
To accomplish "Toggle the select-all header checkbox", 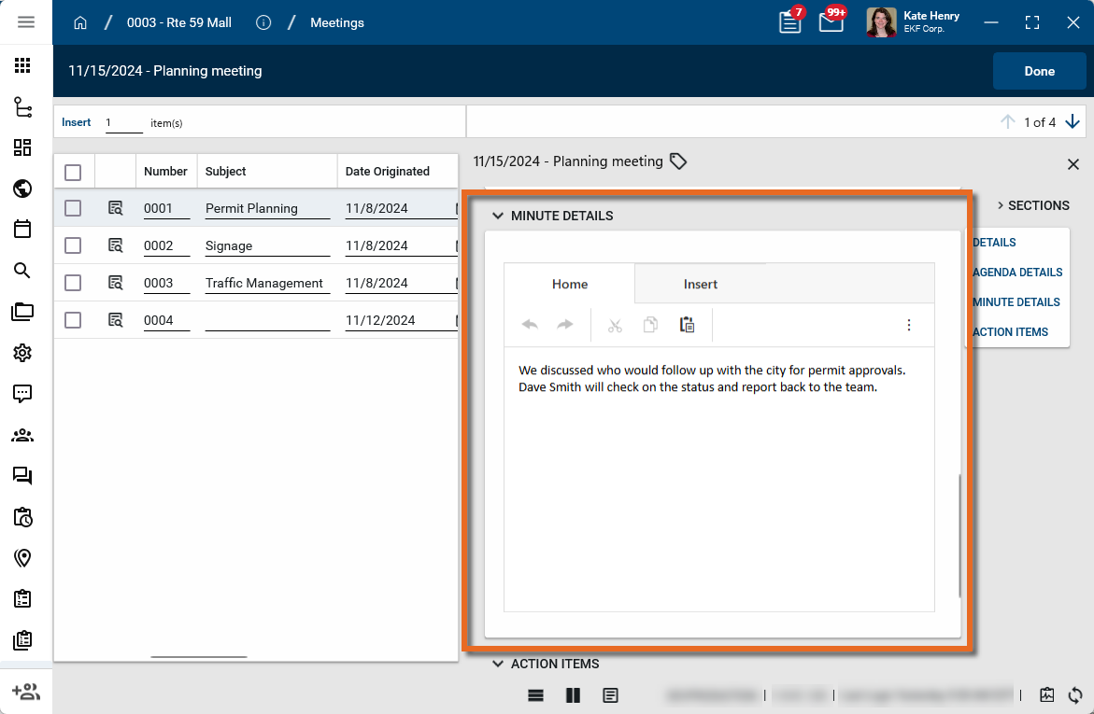I will (x=73, y=172).
